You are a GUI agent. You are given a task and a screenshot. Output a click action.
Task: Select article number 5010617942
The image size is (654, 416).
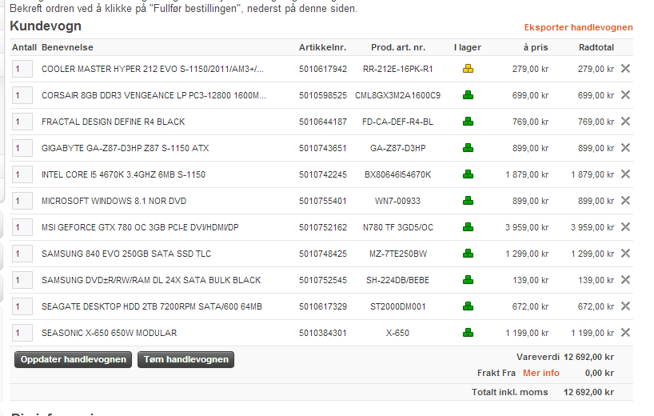click(323, 69)
